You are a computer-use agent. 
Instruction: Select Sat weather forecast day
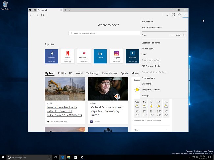pyautogui.click(x=159, y=108)
